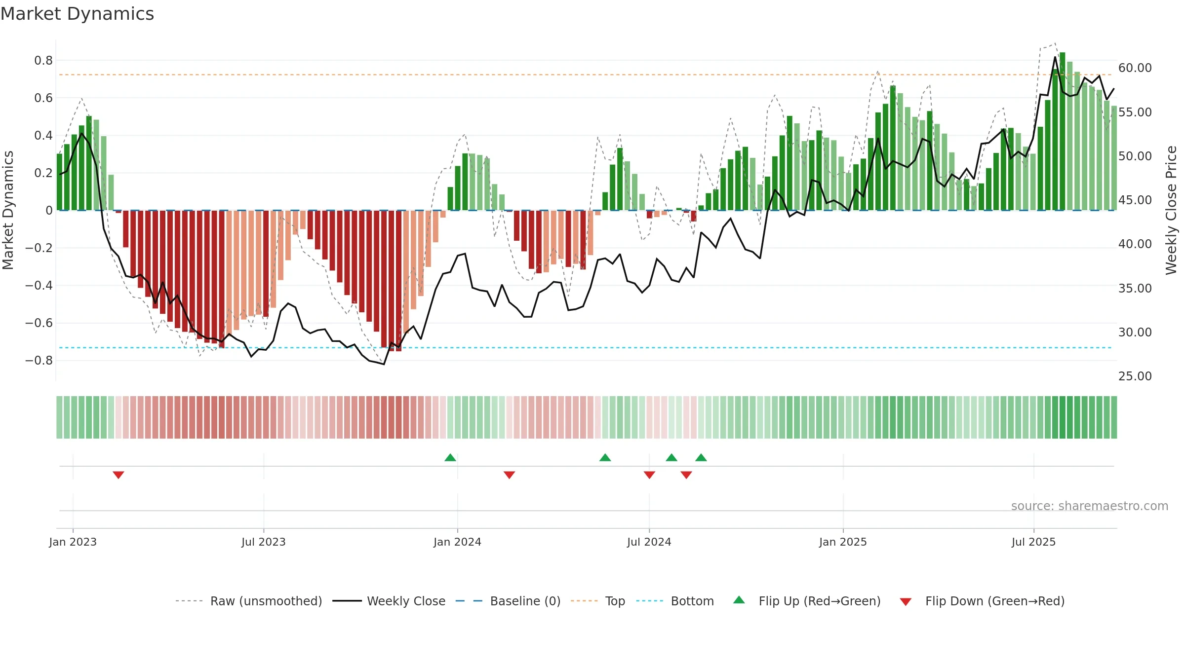The image size is (1185, 666).
Task: Click the −0.8 left axis tick label
Action: click(x=39, y=360)
